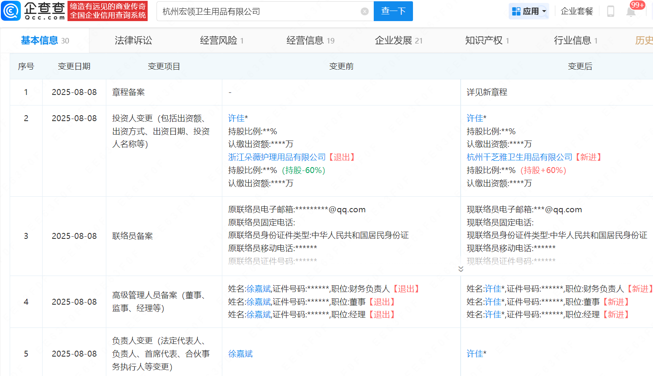
Task: Select the 详见新章程 cell
Action: pos(557,92)
